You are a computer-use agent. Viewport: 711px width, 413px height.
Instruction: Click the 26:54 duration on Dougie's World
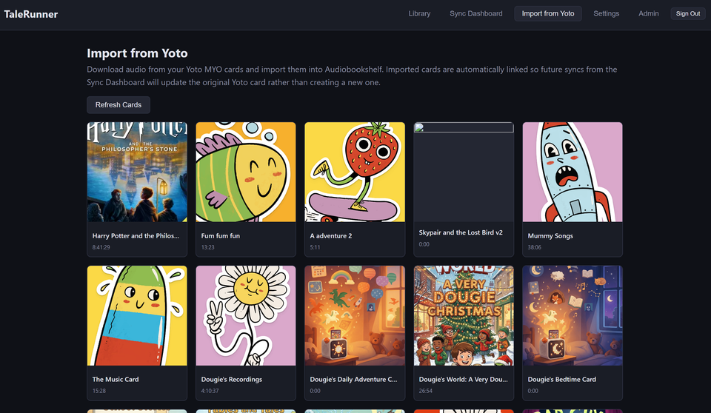425,391
